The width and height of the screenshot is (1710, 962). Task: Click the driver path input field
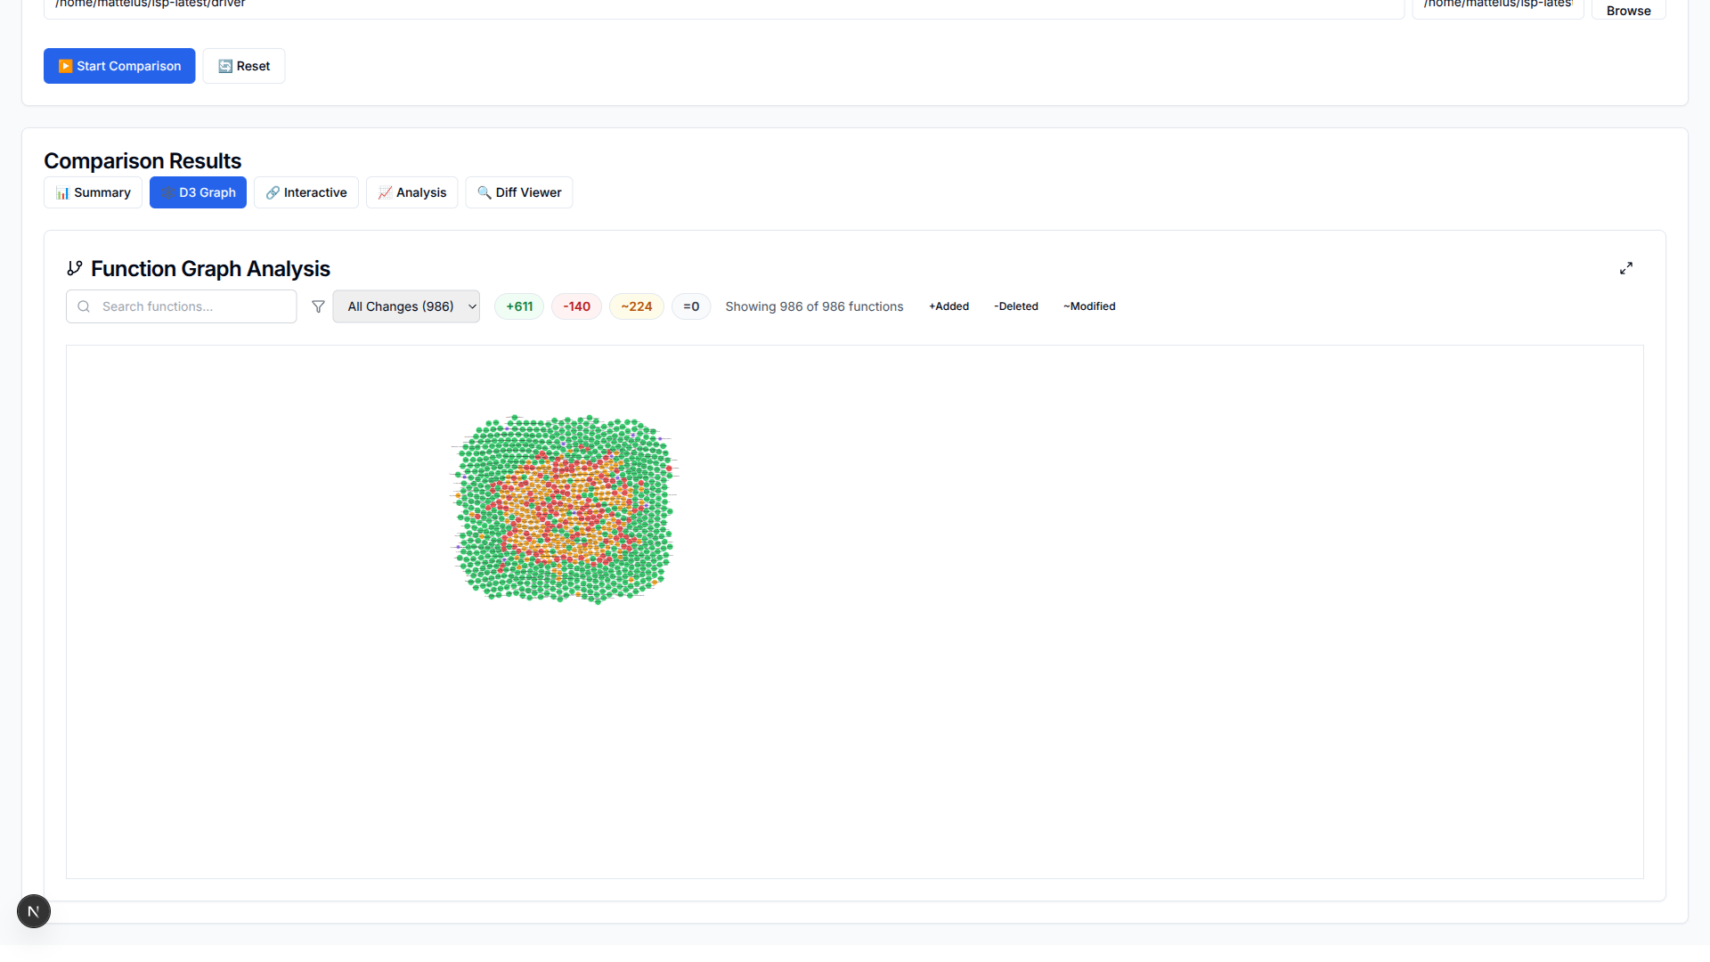click(724, 7)
